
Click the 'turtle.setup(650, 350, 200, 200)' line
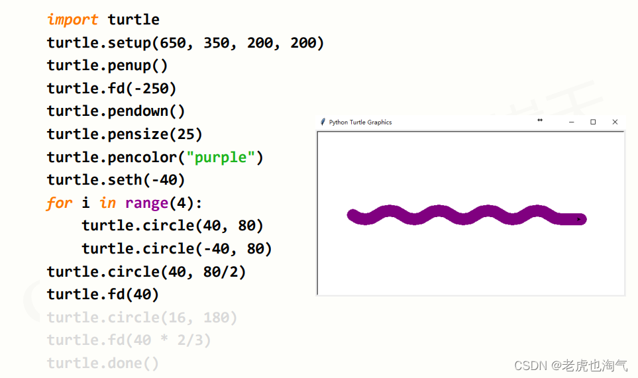(185, 42)
